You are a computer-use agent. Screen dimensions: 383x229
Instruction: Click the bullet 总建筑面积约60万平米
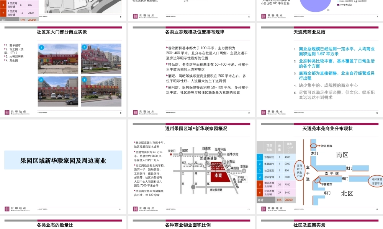[148, 156]
